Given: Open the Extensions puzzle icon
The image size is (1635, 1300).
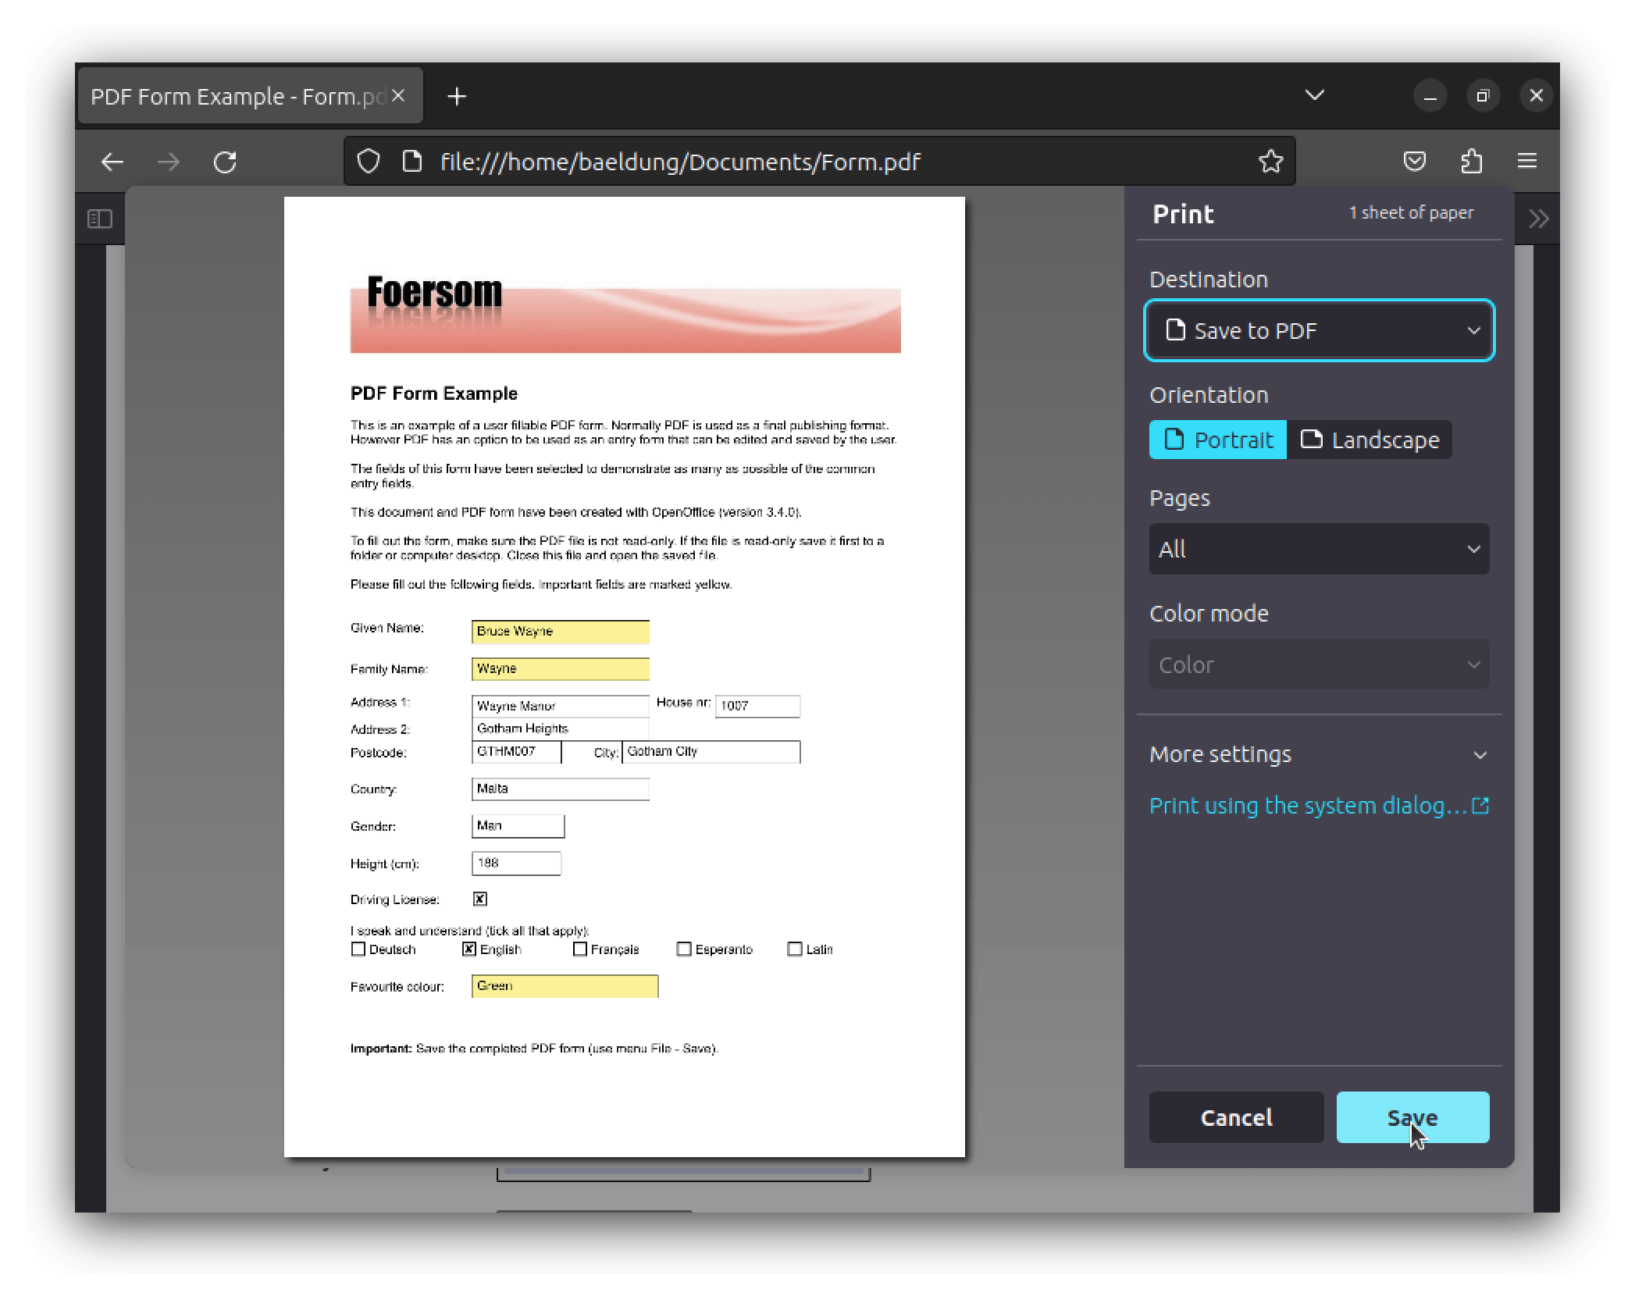Looking at the screenshot, I should 1472,162.
